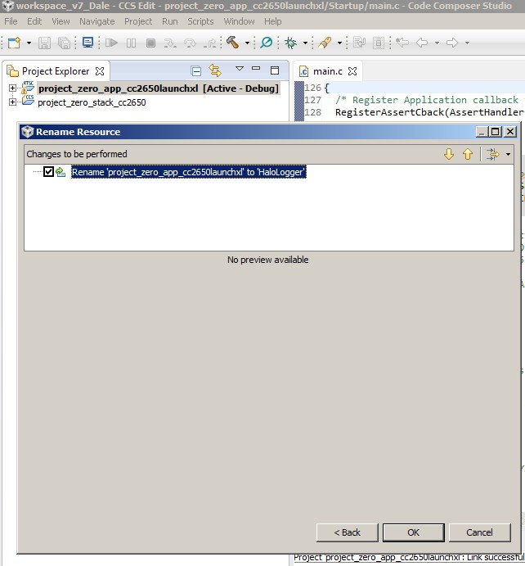Click the greyed refresh document toolbar icon
The image size is (525, 566).
click(x=359, y=43)
